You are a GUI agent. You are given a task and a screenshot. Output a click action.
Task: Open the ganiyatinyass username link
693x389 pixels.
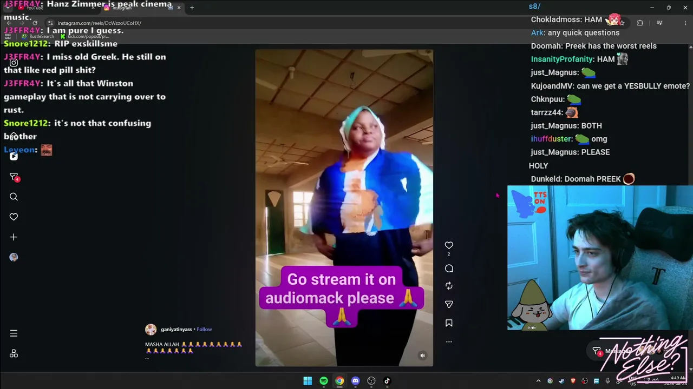point(176,330)
